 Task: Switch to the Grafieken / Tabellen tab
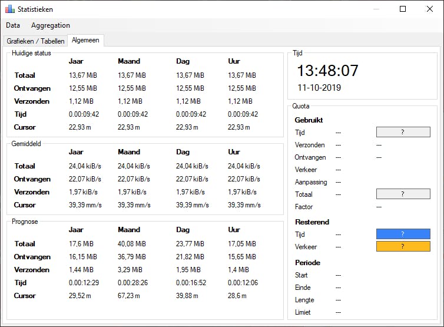pyautogui.click(x=36, y=41)
